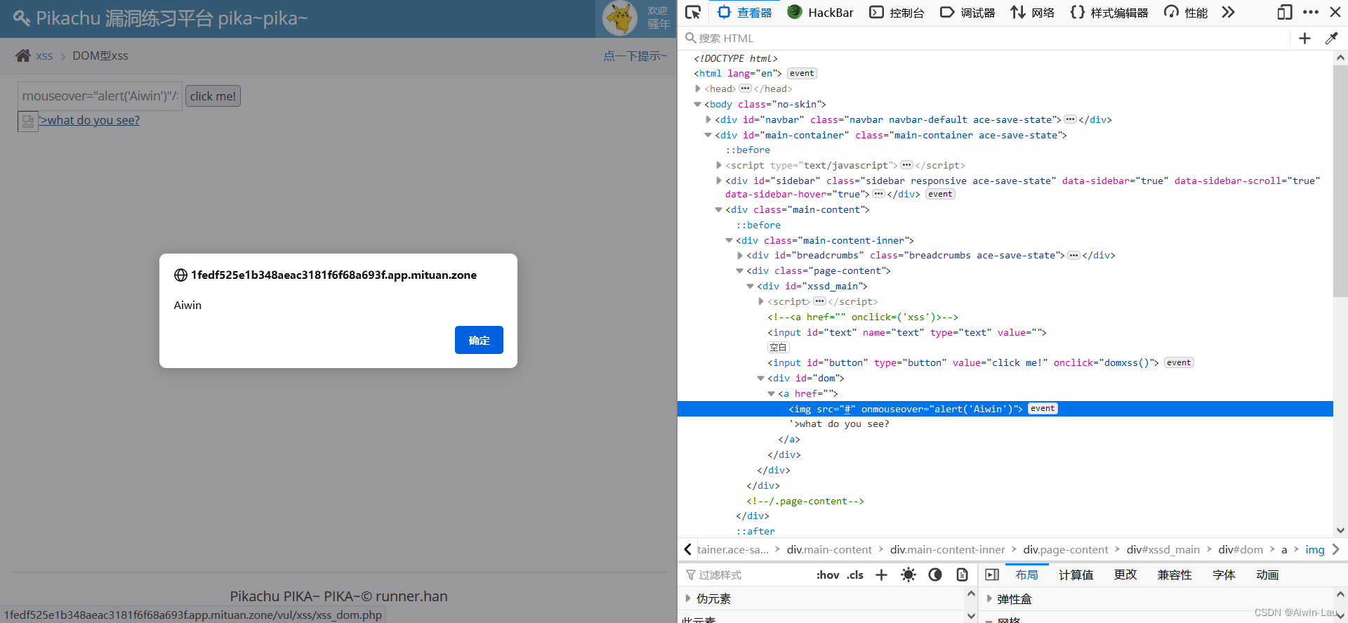Toggle light color scheme simulation
1348x623 pixels.
(908, 575)
